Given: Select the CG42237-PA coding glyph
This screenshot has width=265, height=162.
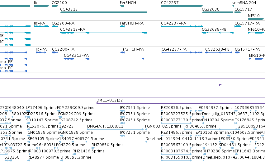Looking at the screenshot, I should pyautogui.click(x=182, y=52).
